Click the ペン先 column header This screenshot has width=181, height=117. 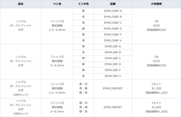(57, 4)
